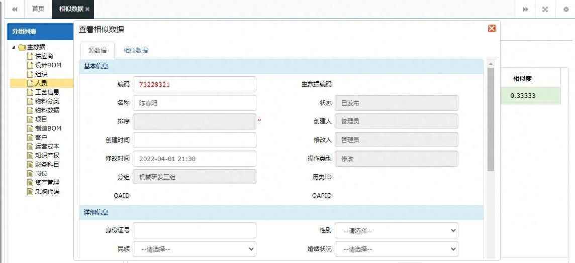The image size is (575, 263).
Task: Click the 相似度 column header
Action: pos(523,78)
